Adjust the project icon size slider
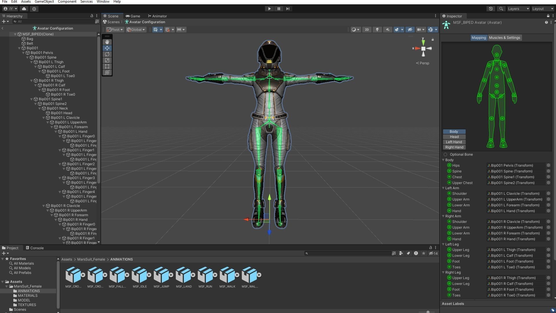 click(x=428, y=312)
